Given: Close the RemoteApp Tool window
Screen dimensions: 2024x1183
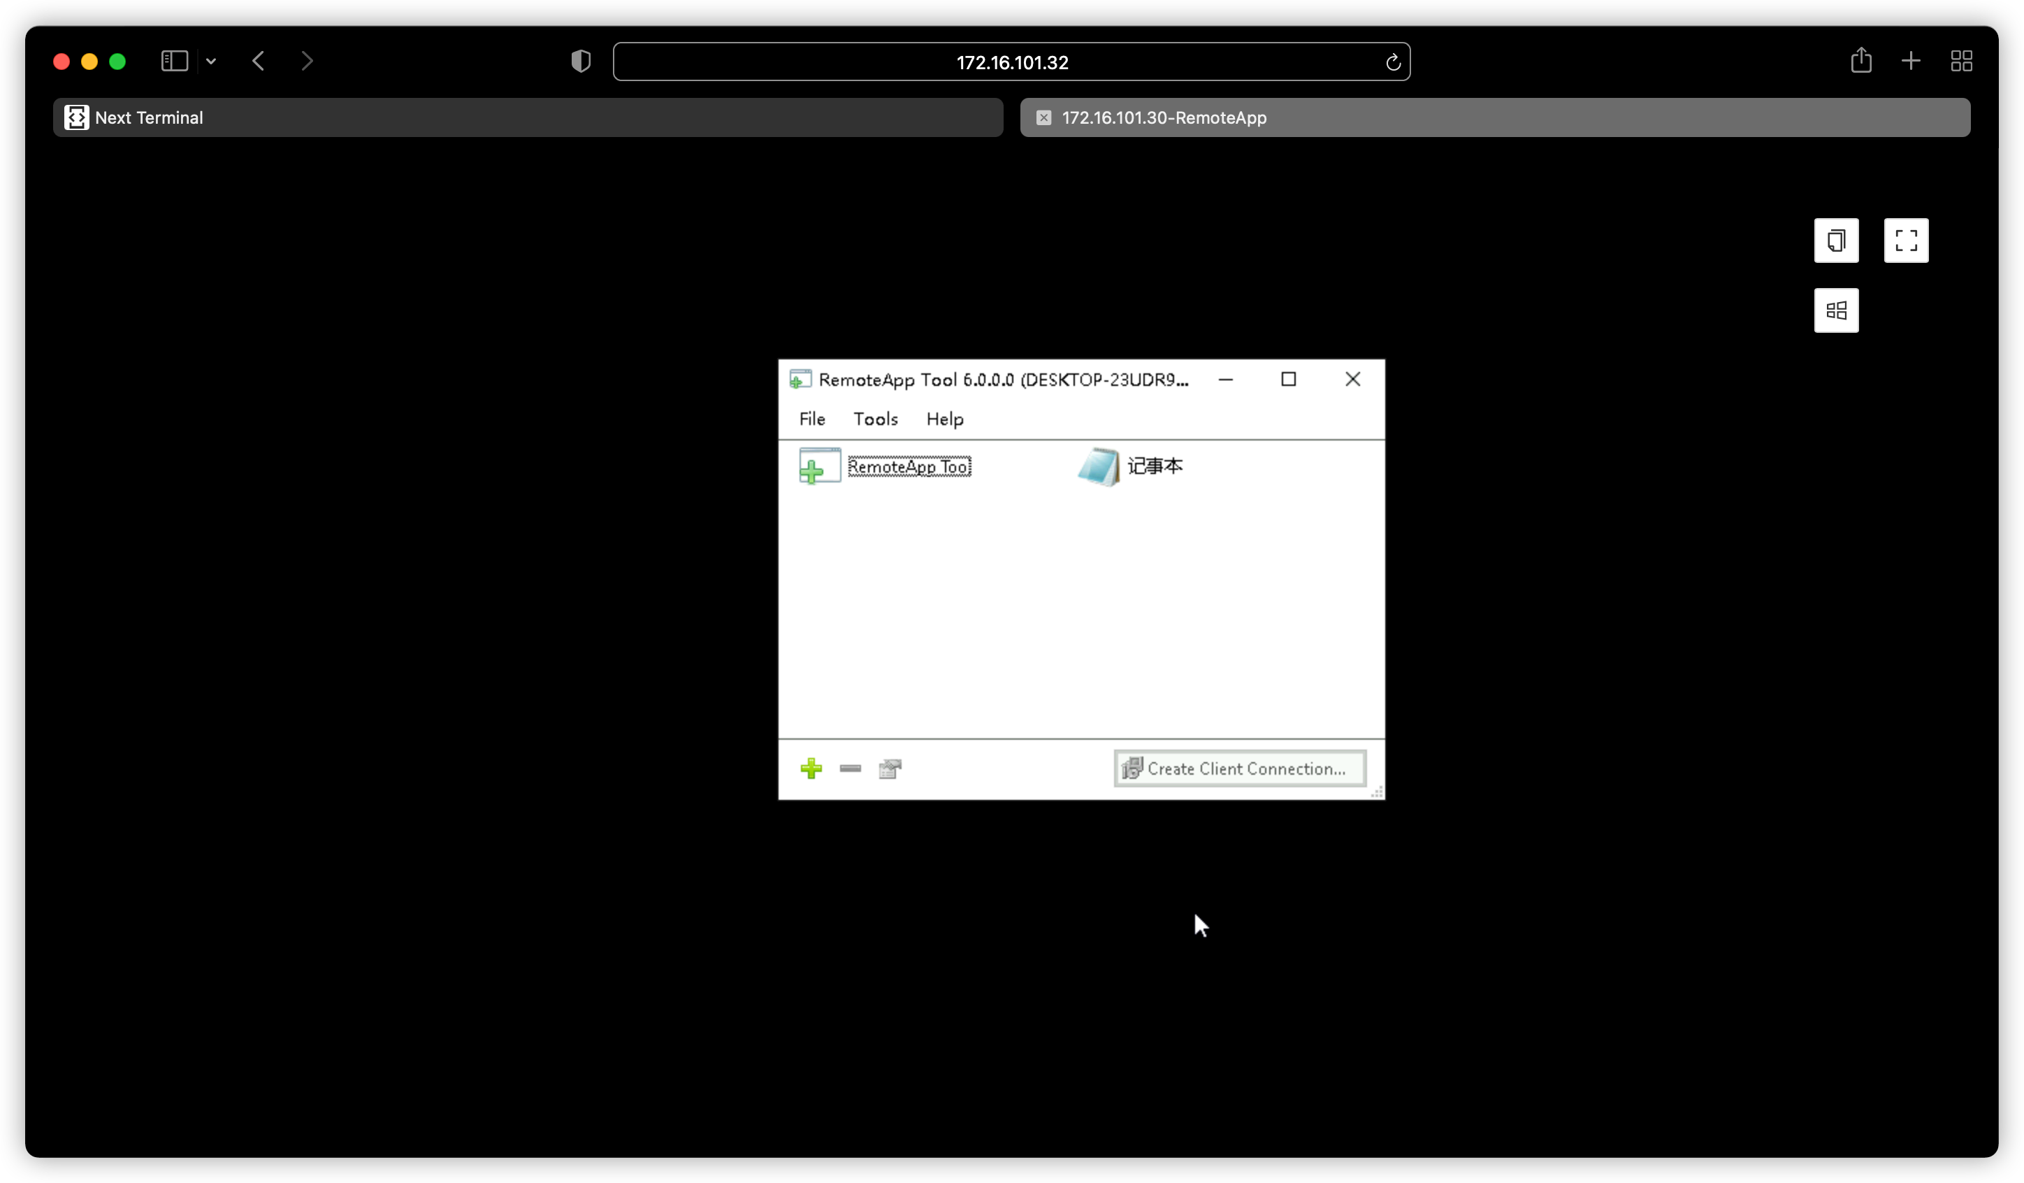Looking at the screenshot, I should [1352, 380].
